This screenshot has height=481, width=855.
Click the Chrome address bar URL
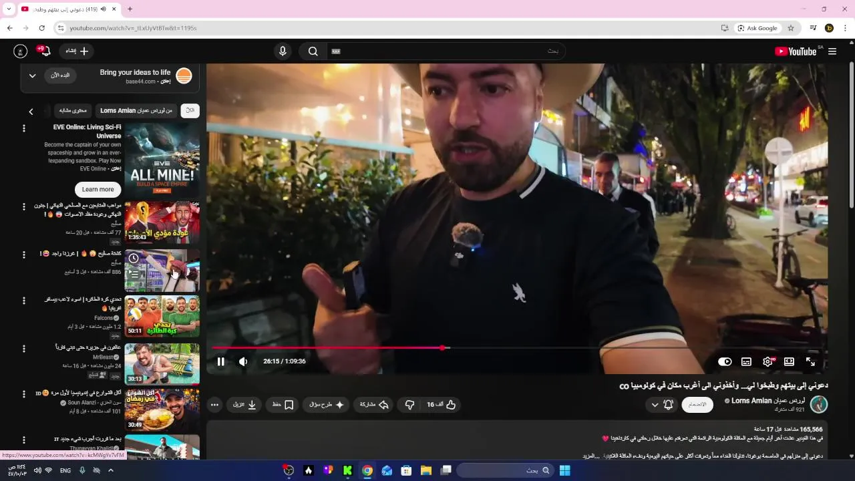point(133,28)
